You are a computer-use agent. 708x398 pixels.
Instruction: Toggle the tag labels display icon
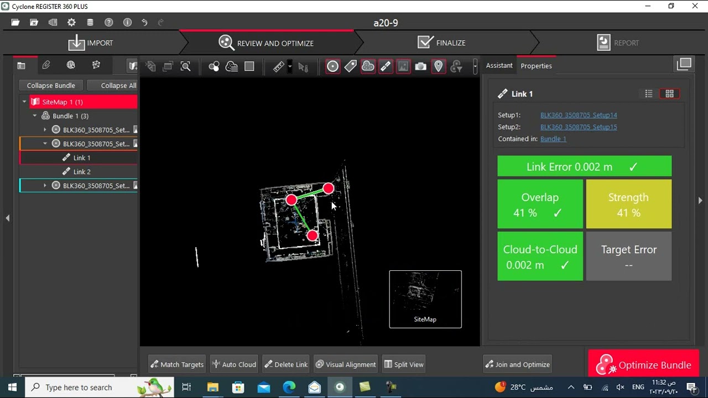[350, 66]
